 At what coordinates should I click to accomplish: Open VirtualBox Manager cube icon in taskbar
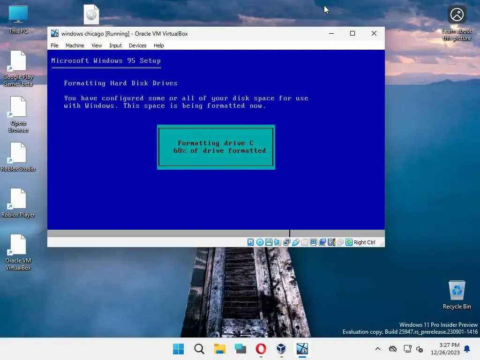281,349
